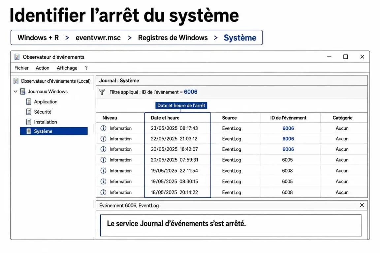Image resolution: width=380 pixels, height=253 pixels.
Task: Click info icon of 18/05/2025 20:14:22 row
Action: click(x=103, y=192)
